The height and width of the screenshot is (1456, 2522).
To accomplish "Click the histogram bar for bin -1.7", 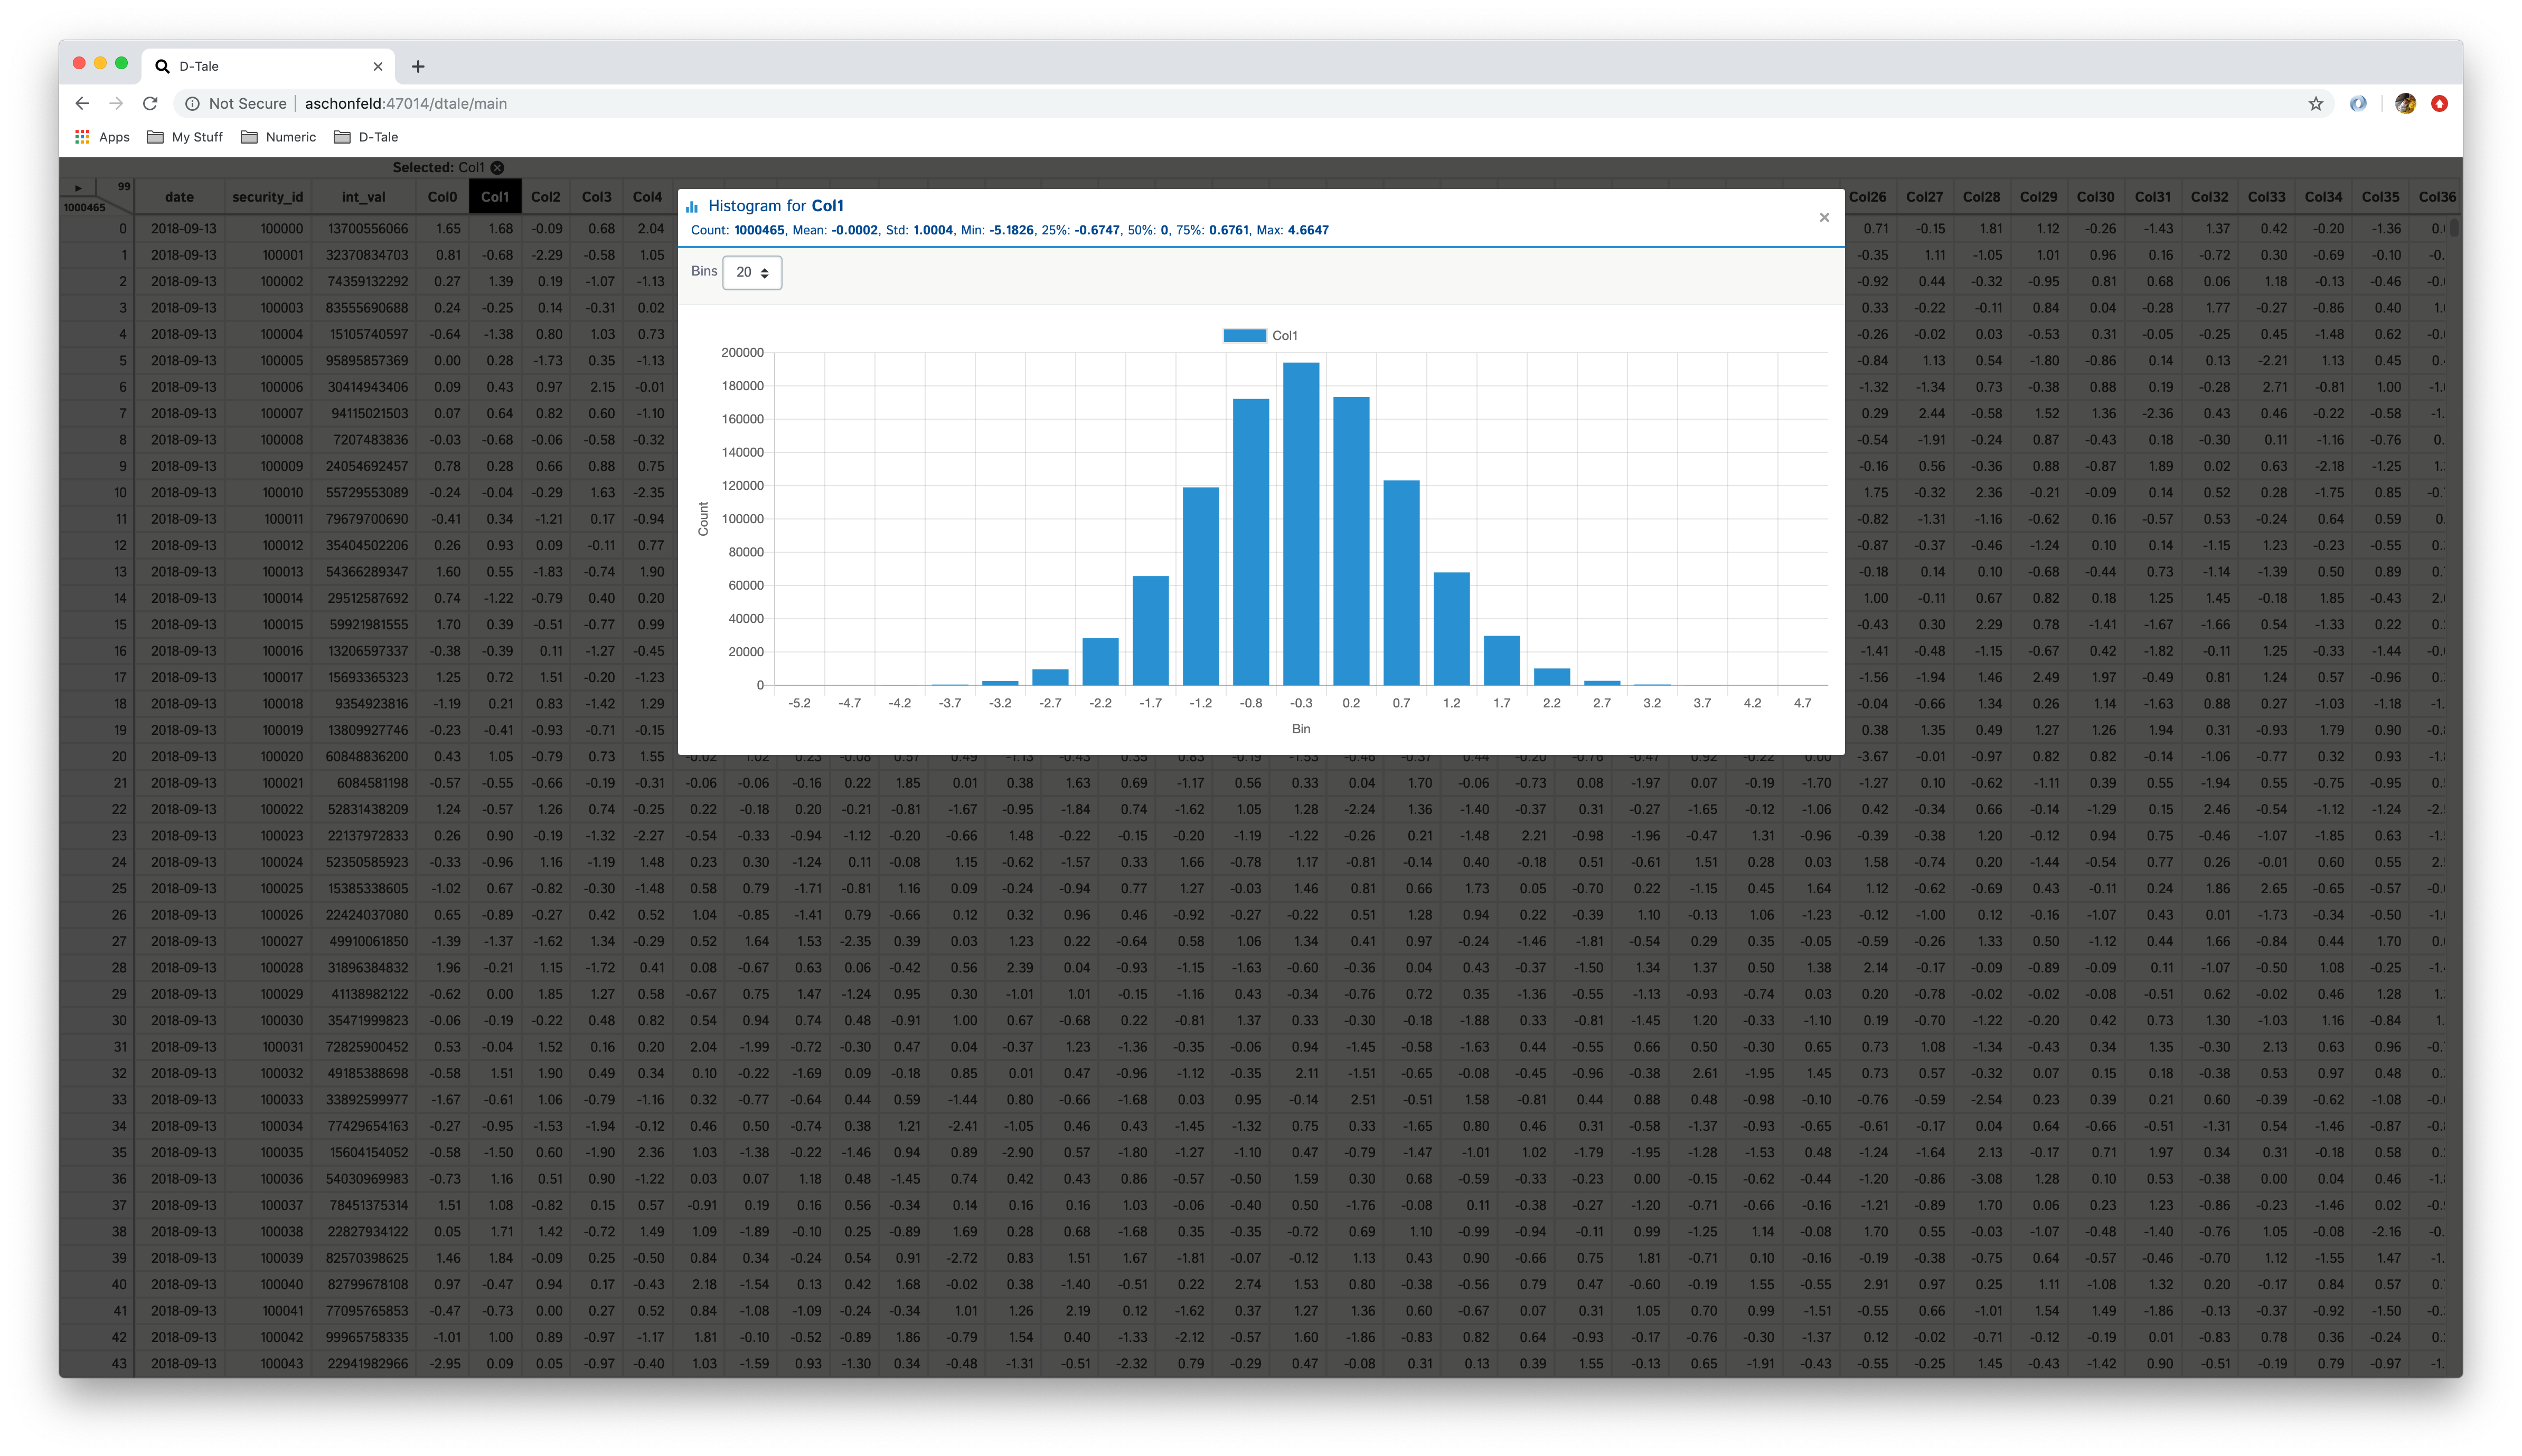I will [1151, 630].
